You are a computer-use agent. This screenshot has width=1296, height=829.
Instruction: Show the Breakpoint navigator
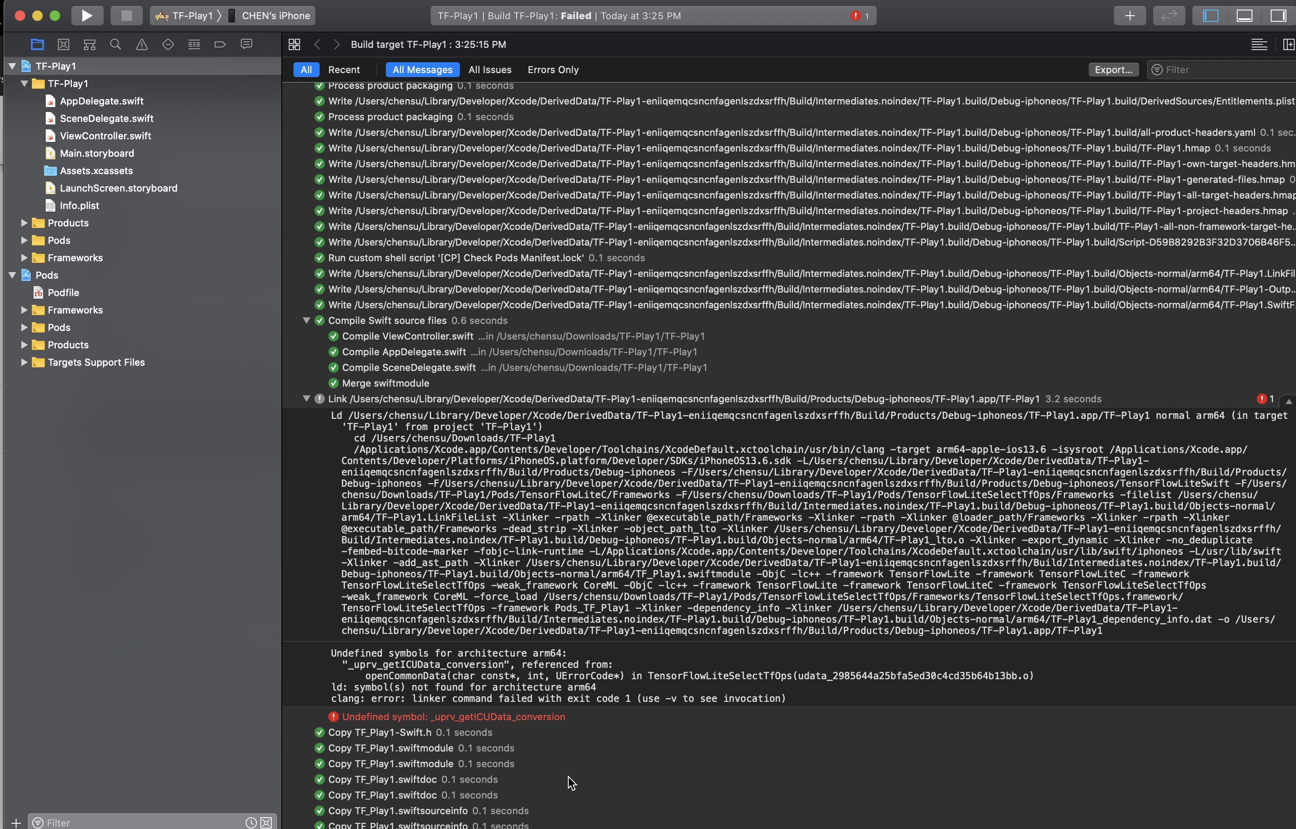click(219, 44)
